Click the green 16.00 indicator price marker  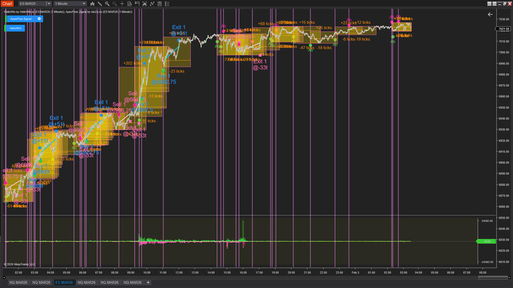point(487,241)
